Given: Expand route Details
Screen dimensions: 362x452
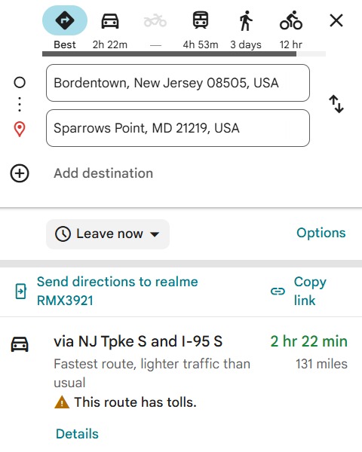Looking at the screenshot, I should [x=77, y=434].
